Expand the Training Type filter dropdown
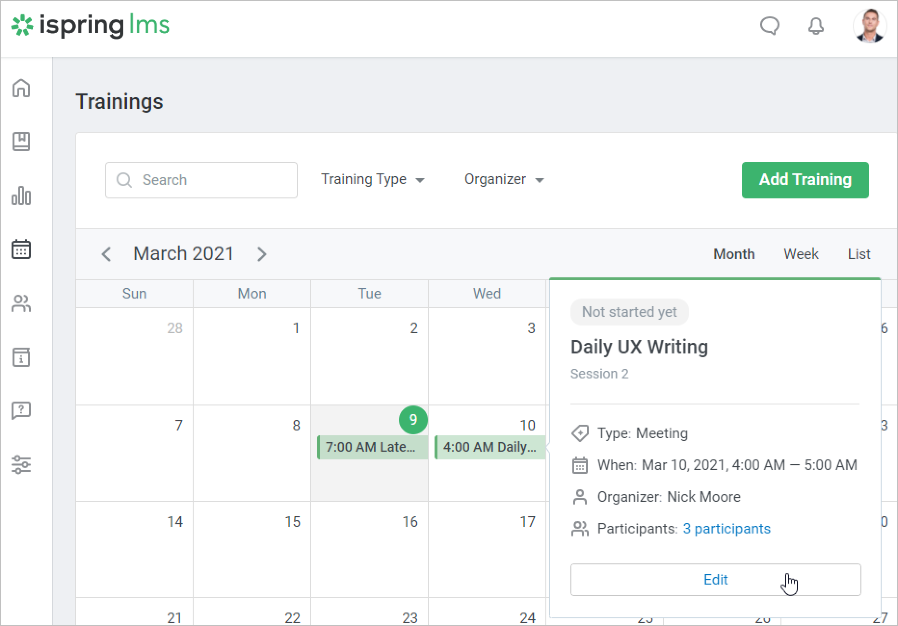This screenshot has width=898, height=626. tap(372, 180)
